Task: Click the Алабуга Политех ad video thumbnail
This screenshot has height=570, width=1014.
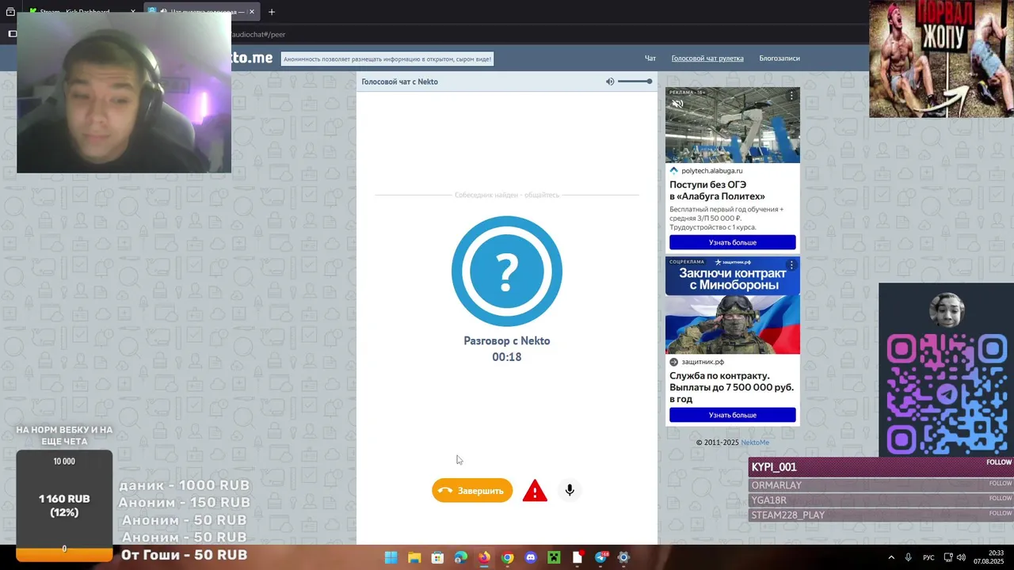Action: coord(733,125)
